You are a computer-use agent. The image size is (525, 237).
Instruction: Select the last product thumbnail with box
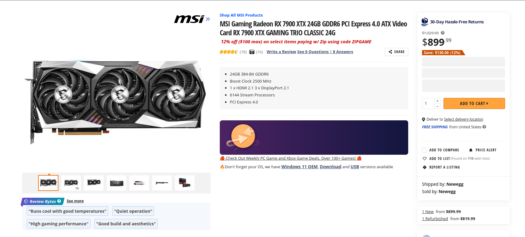pos(185,183)
